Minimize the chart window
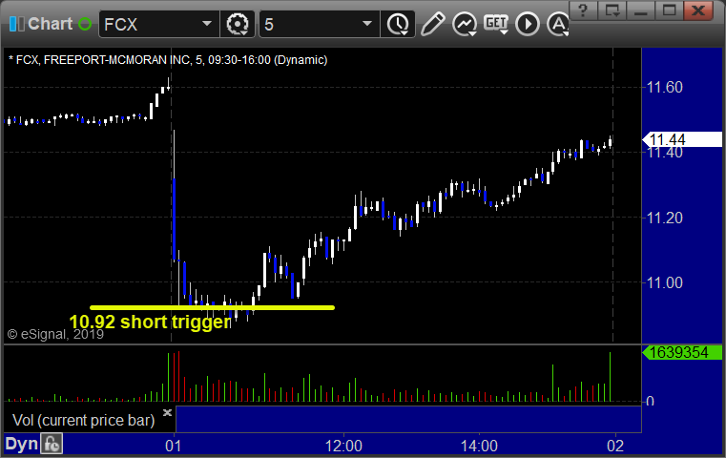726x458 pixels. 641,10
